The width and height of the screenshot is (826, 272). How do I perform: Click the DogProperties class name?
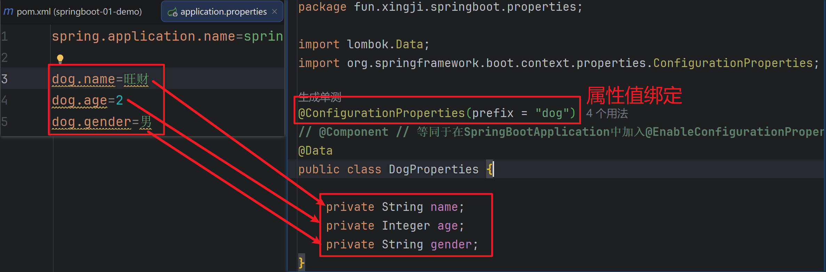434,170
